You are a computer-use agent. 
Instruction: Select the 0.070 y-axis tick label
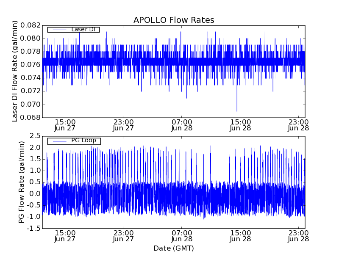pos(31,105)
